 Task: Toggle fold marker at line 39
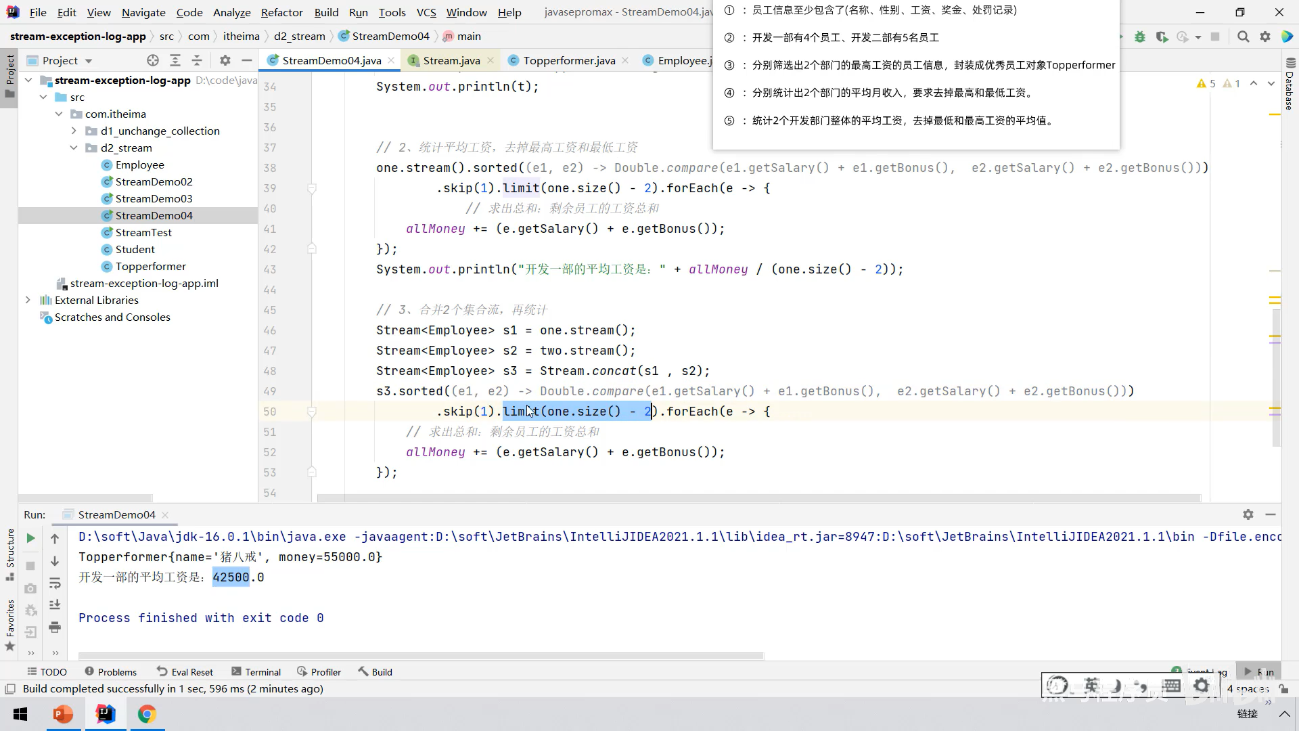pyautogui.click(x=312, y=188)
